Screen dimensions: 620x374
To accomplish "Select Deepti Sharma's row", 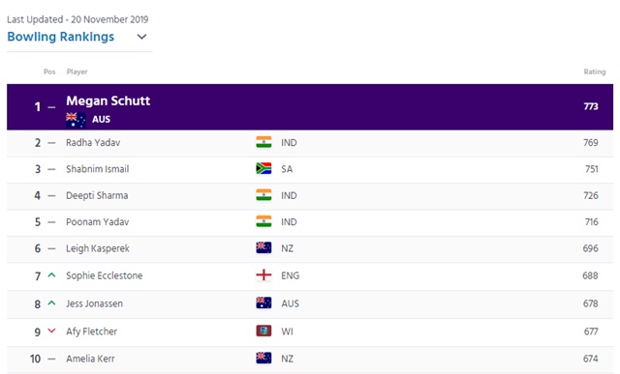I will 310,195.
